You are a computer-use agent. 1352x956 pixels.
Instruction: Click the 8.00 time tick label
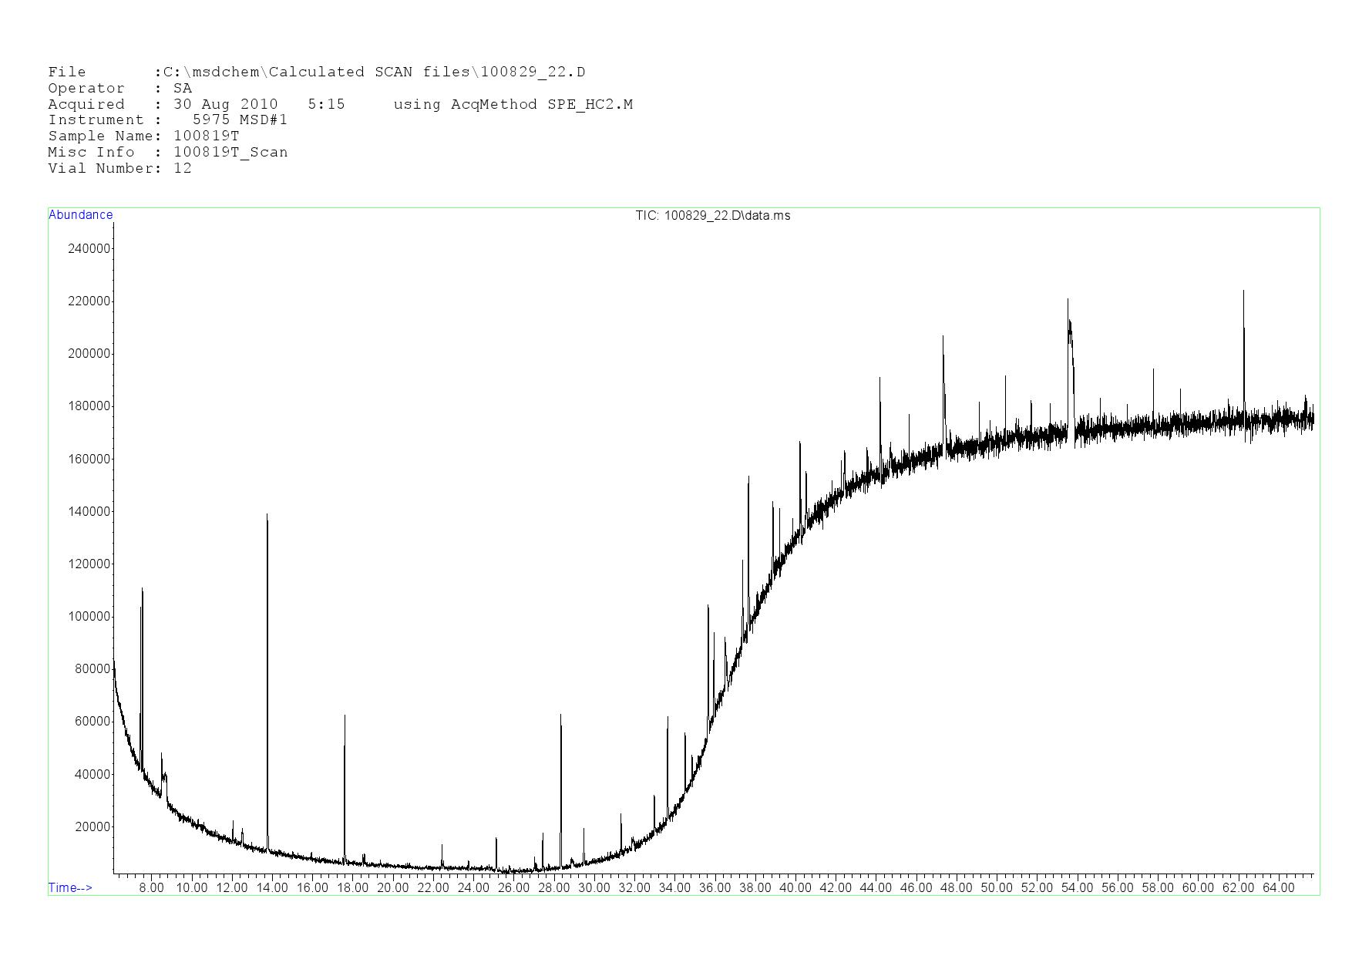coord(151,887)
